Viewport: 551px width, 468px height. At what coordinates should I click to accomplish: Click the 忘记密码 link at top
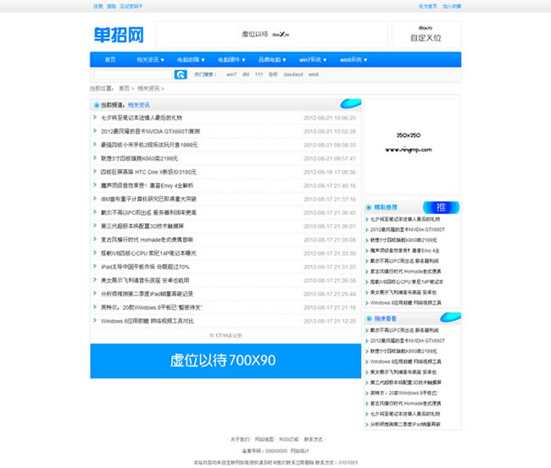(x=131, y=6)
